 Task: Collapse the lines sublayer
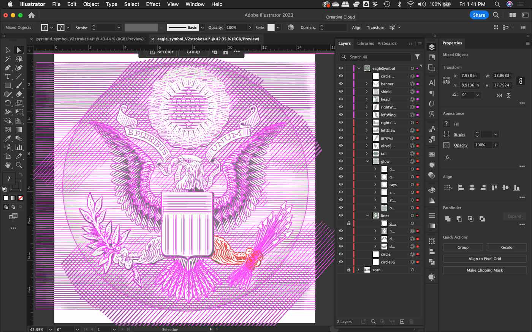tap(367, 216)
